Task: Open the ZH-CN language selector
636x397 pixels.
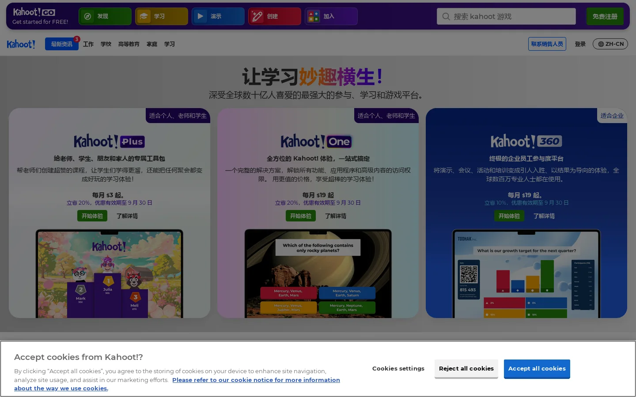Action: pyautogui.click(x=610, y=44)
